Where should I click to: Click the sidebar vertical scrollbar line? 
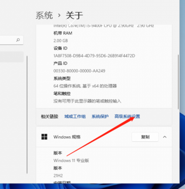27,115
